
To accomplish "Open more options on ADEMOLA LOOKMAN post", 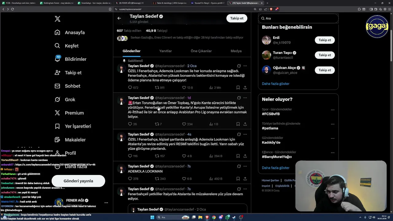I will click(245, 166).
